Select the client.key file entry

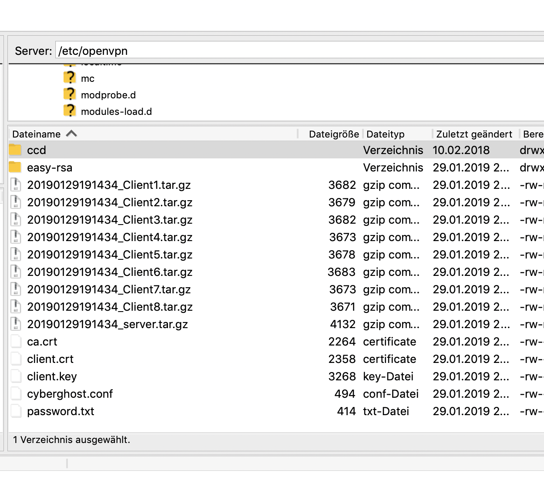pos(52,376)
